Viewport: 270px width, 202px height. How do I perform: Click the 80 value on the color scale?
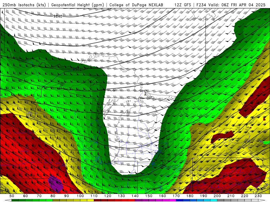pyautogui.click(x=53, y=196)
